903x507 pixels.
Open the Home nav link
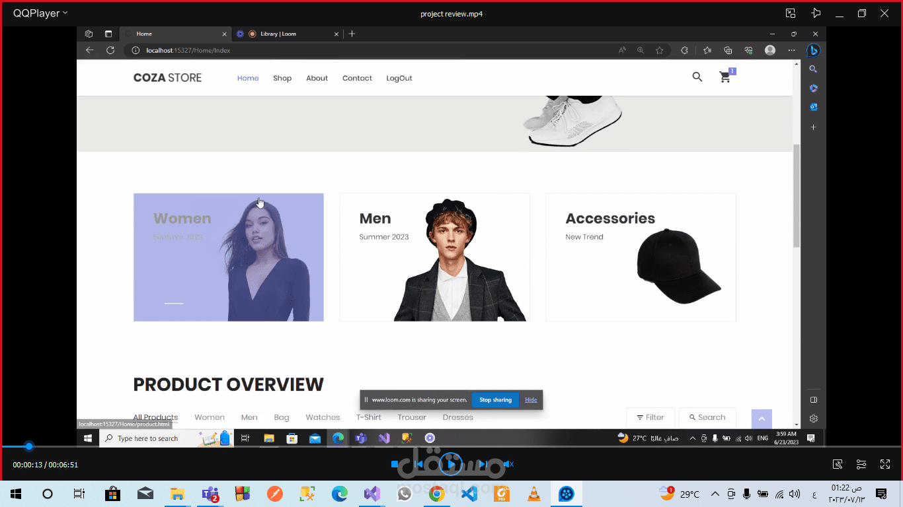[248, 78]
